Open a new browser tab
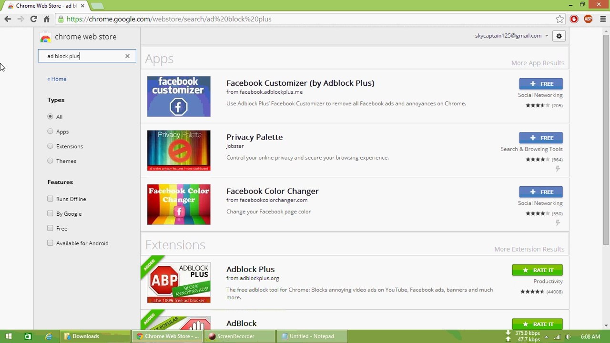Screen dimensions: 610x343 [x=97, y=6]
